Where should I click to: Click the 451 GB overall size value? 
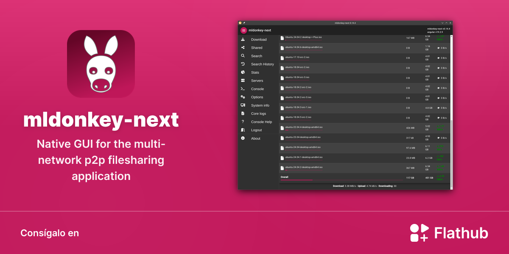pos(429,178)
